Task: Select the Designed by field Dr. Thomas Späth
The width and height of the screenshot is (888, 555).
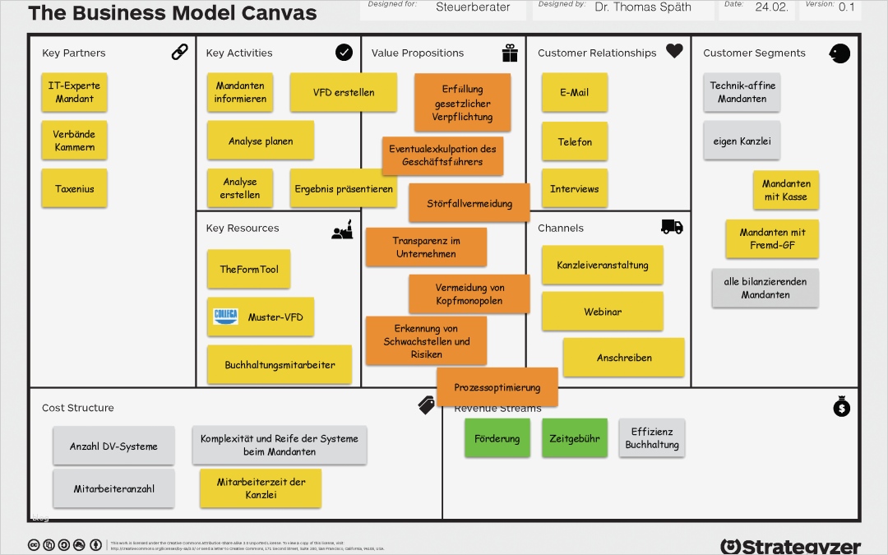Action: click(623, 8)
